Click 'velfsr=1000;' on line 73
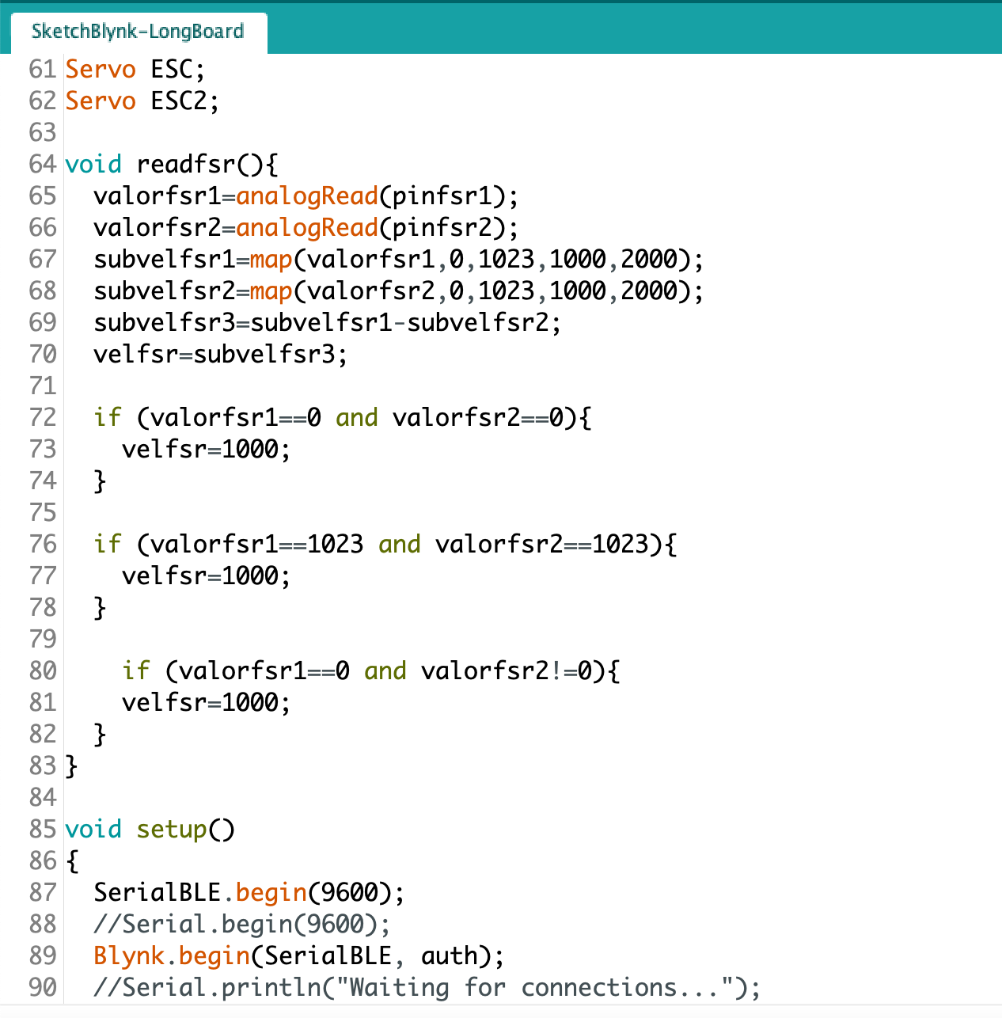1002x1018 pixels. coord(206,450)
